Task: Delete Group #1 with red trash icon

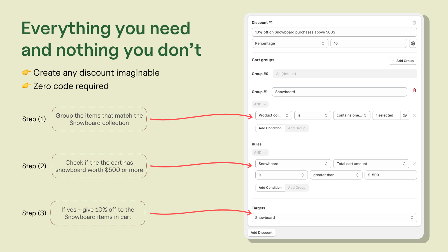Action: click(414, 90)
